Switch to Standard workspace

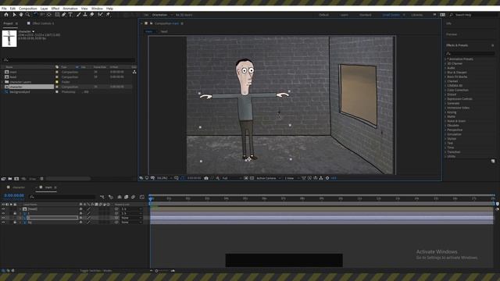click(x=365, y=15)
